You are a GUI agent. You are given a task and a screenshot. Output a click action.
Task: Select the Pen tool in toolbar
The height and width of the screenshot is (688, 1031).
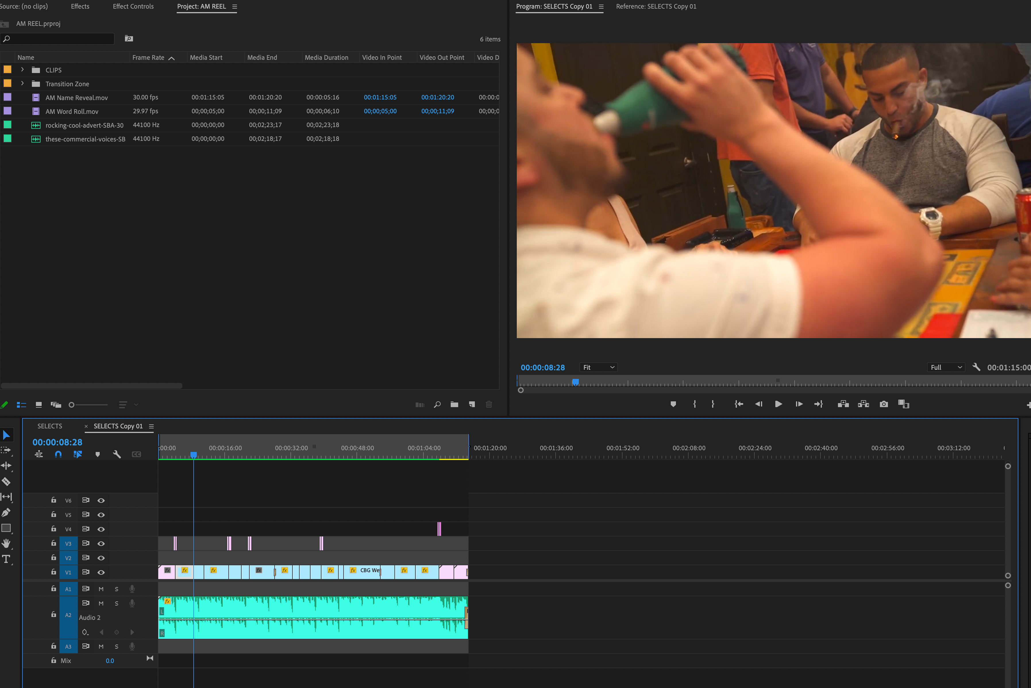tap(6, 512)
